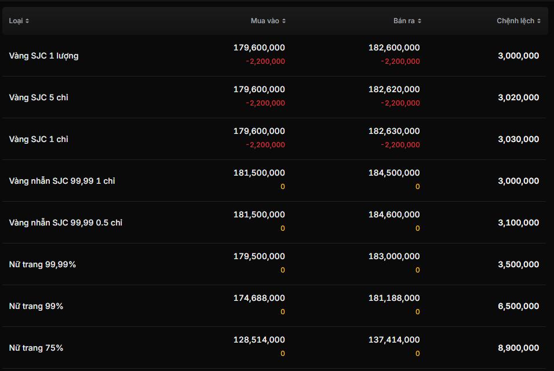Click the 184,600,000 selling price cell

tap(394, 214)
